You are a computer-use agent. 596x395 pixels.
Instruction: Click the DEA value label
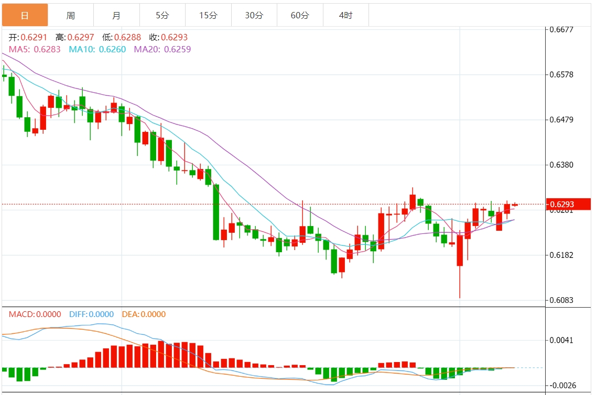click(144, 314)
